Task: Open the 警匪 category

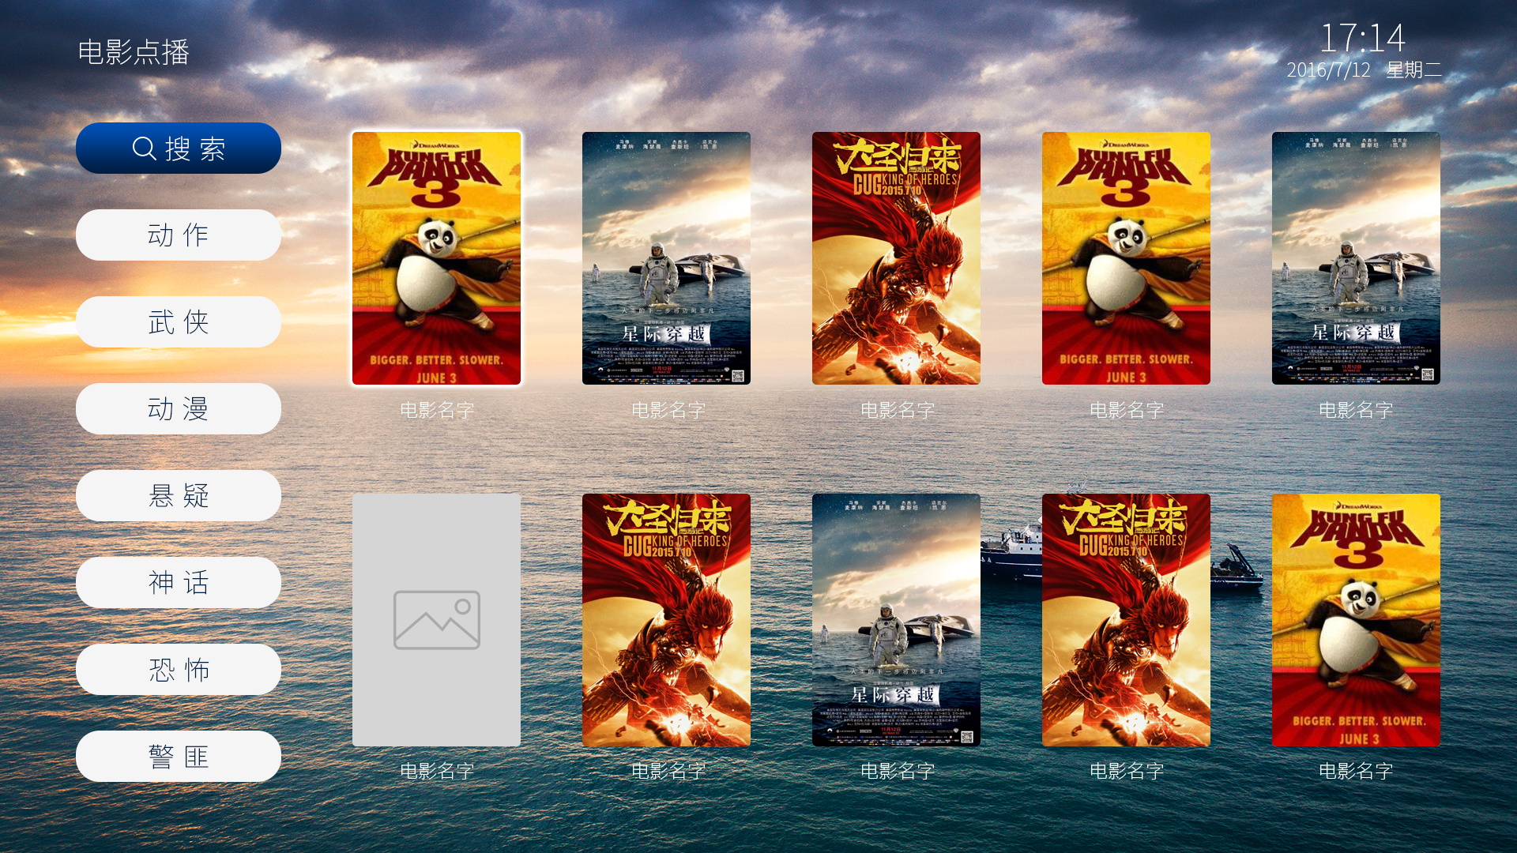Action: 179,756
